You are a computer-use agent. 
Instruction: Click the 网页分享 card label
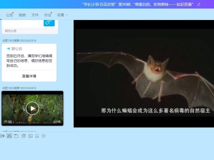11,31
